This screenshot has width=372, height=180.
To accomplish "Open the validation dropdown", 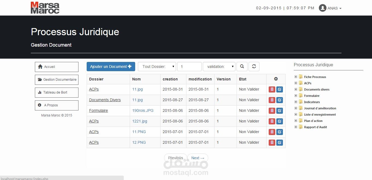I will coord(219,67).
